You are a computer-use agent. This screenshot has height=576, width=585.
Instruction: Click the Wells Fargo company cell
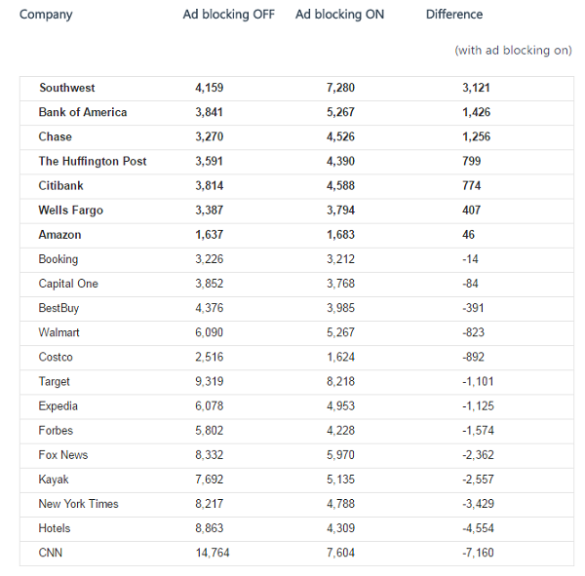click(71, 211)
